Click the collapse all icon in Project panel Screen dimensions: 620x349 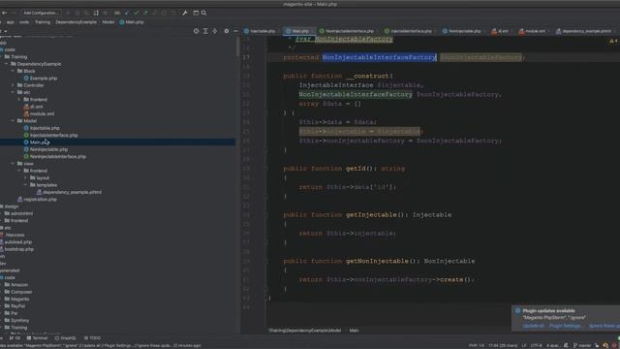215,31
